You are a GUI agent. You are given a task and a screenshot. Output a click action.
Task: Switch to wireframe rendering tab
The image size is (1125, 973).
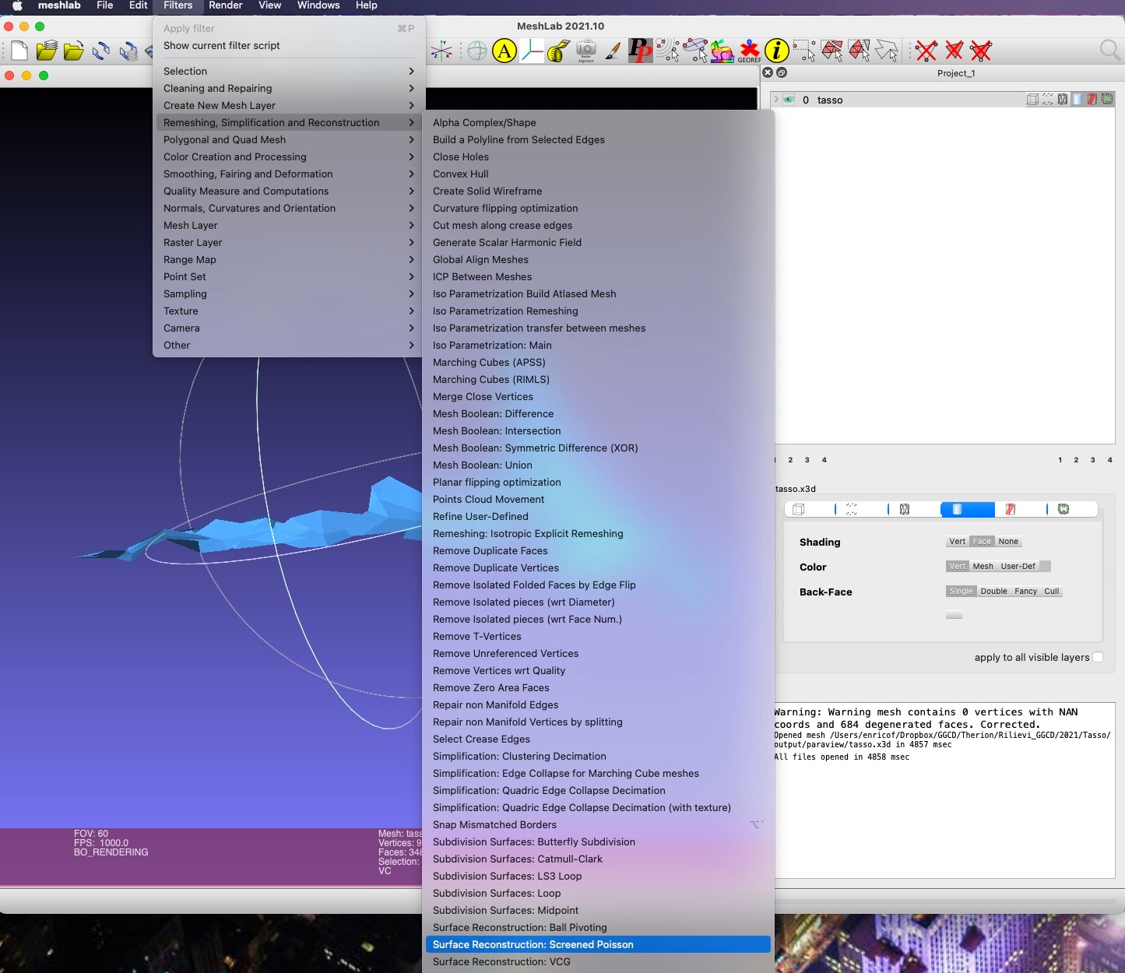[x=904, y=509]
